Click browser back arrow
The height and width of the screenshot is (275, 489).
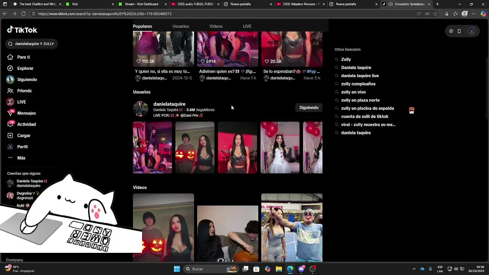click(5, 14)
